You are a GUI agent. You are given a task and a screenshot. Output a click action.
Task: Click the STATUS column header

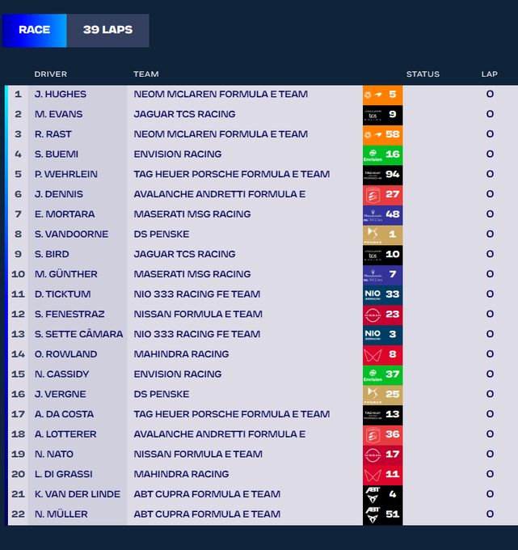pyautogui.click(x=423, y=74)
